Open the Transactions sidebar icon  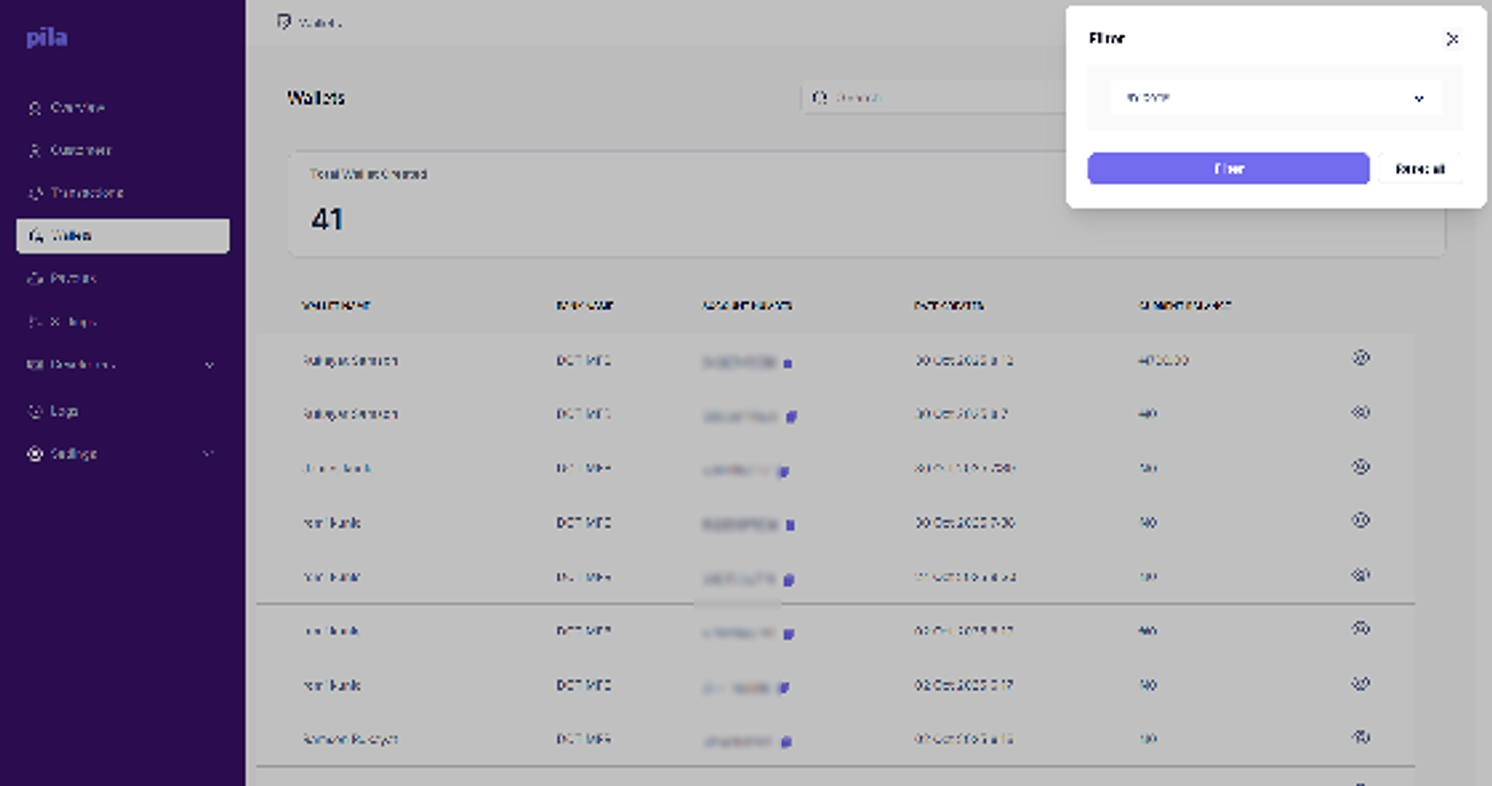coord(35,193)
